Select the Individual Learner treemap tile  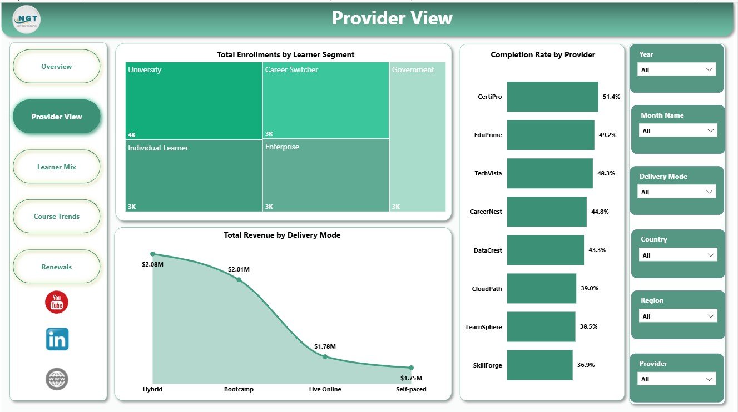[194, 176]
